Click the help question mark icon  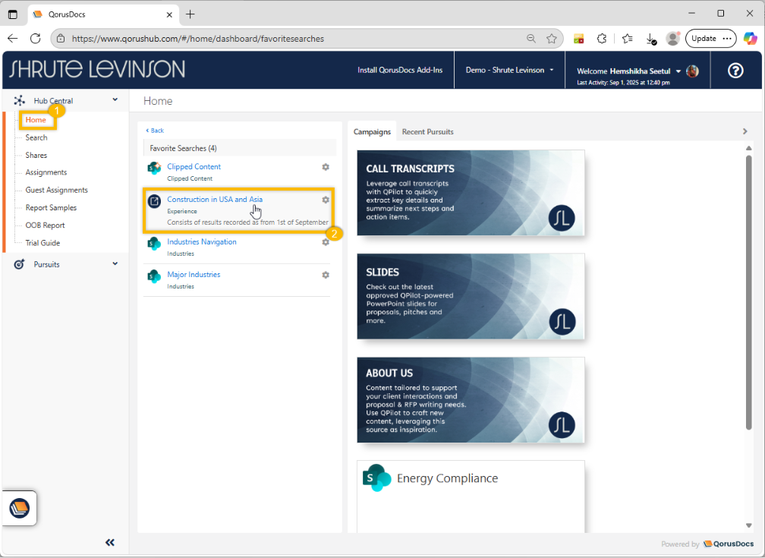coord(735,71)
